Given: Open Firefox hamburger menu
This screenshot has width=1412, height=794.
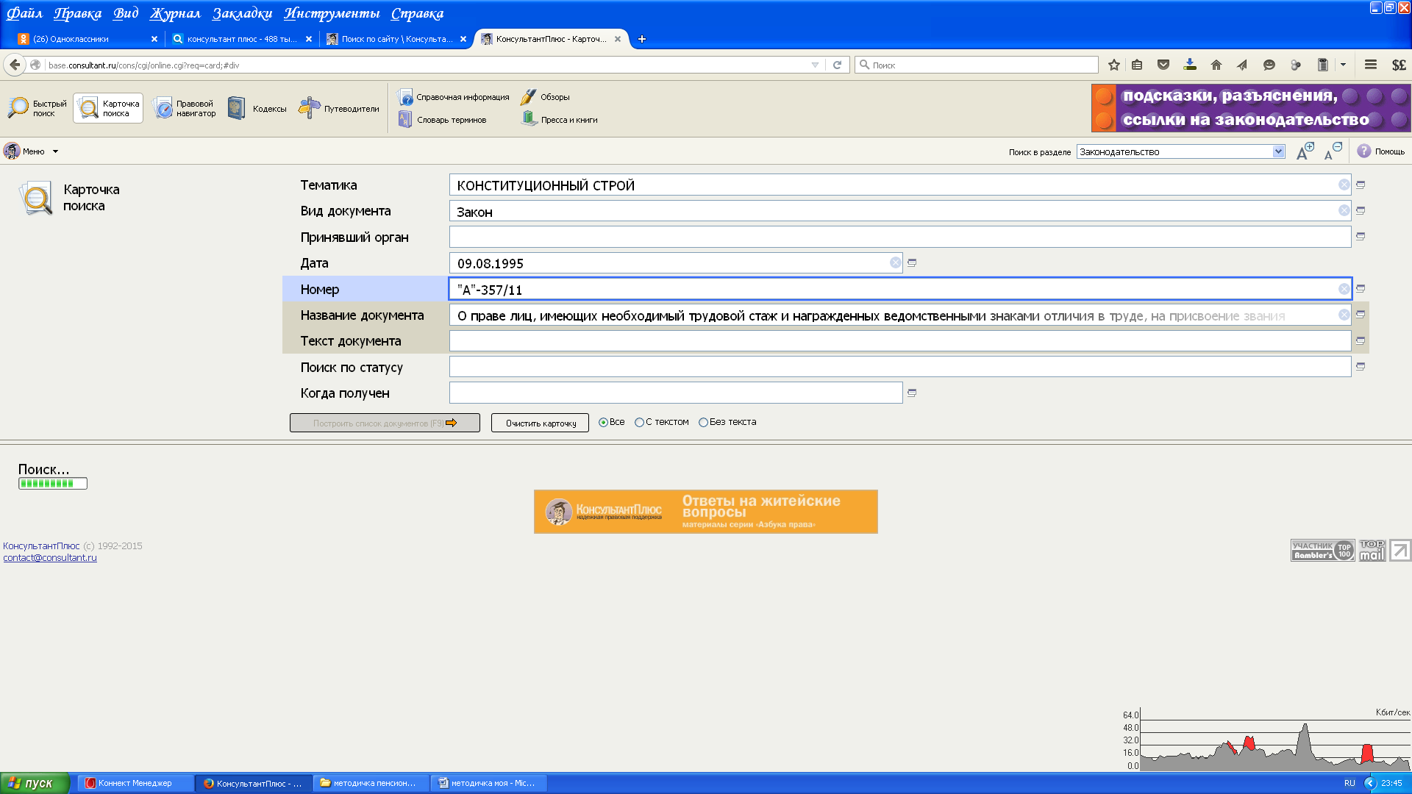Looking at the screenshot, I should click(1371, 65).
